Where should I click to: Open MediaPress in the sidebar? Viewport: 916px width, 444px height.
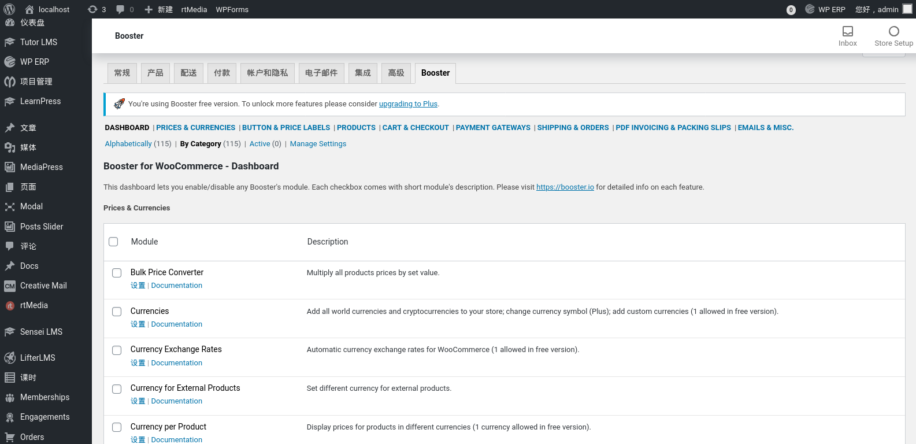tap(41, 167)
